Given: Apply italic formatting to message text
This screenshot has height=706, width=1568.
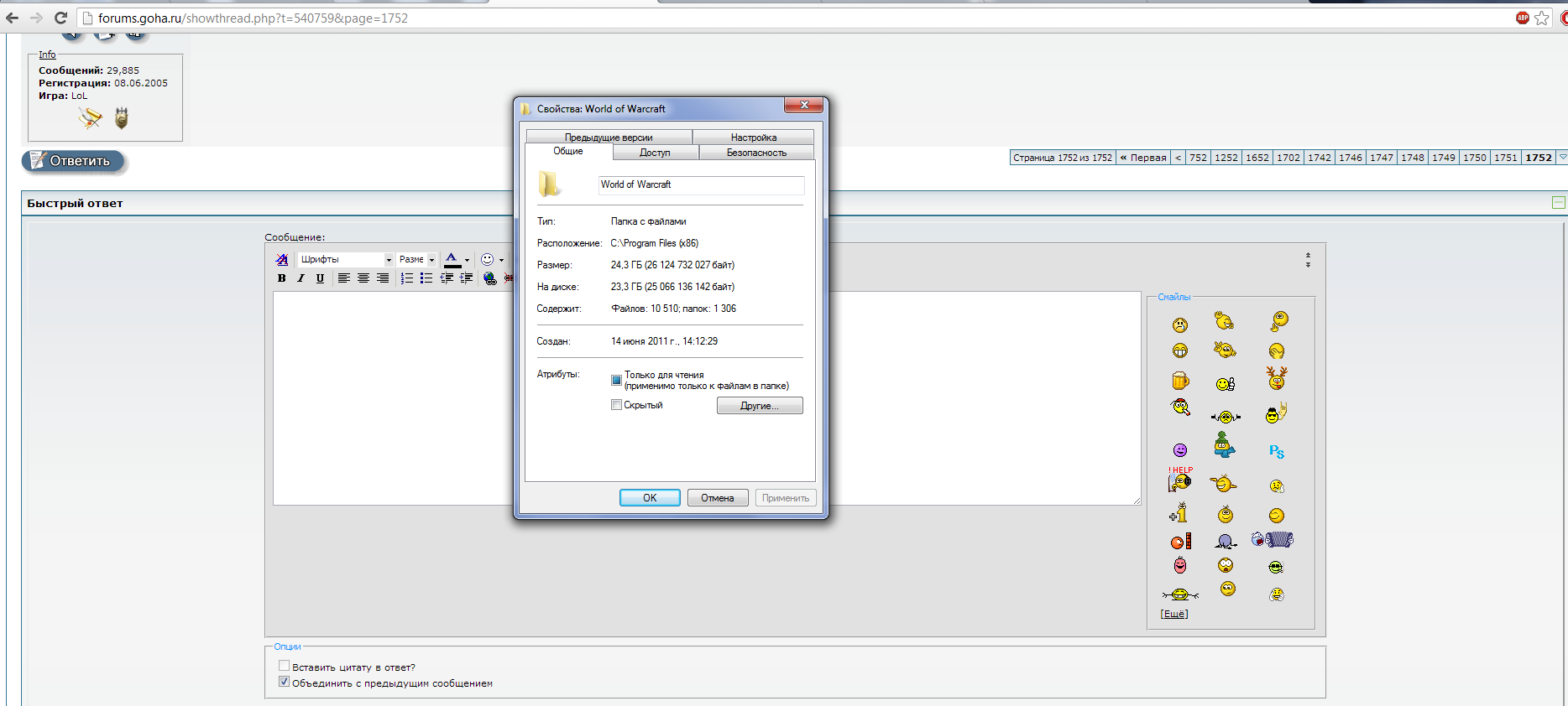Looking at the screenshot, I should [301, 278].
